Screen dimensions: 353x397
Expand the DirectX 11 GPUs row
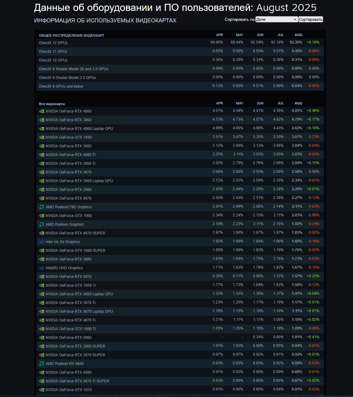coord(180,51)
